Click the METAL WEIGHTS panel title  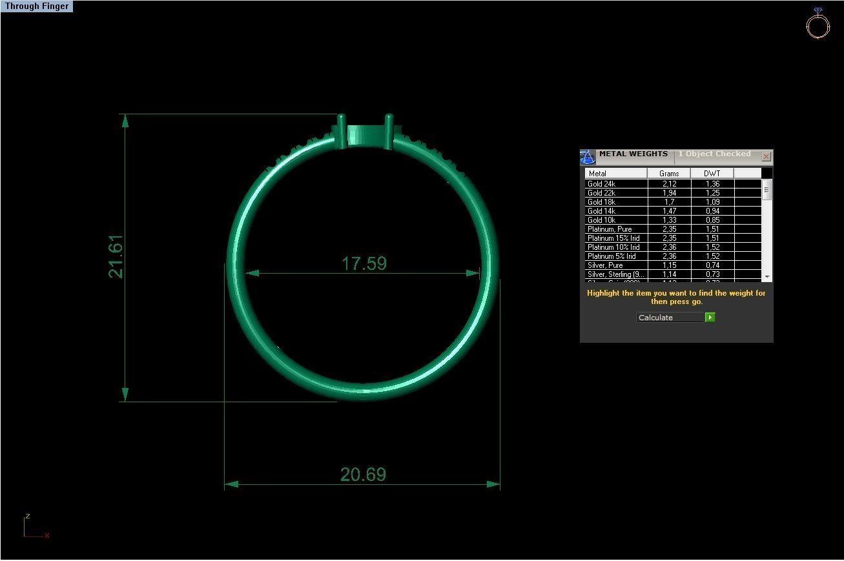tap(633, 154)
